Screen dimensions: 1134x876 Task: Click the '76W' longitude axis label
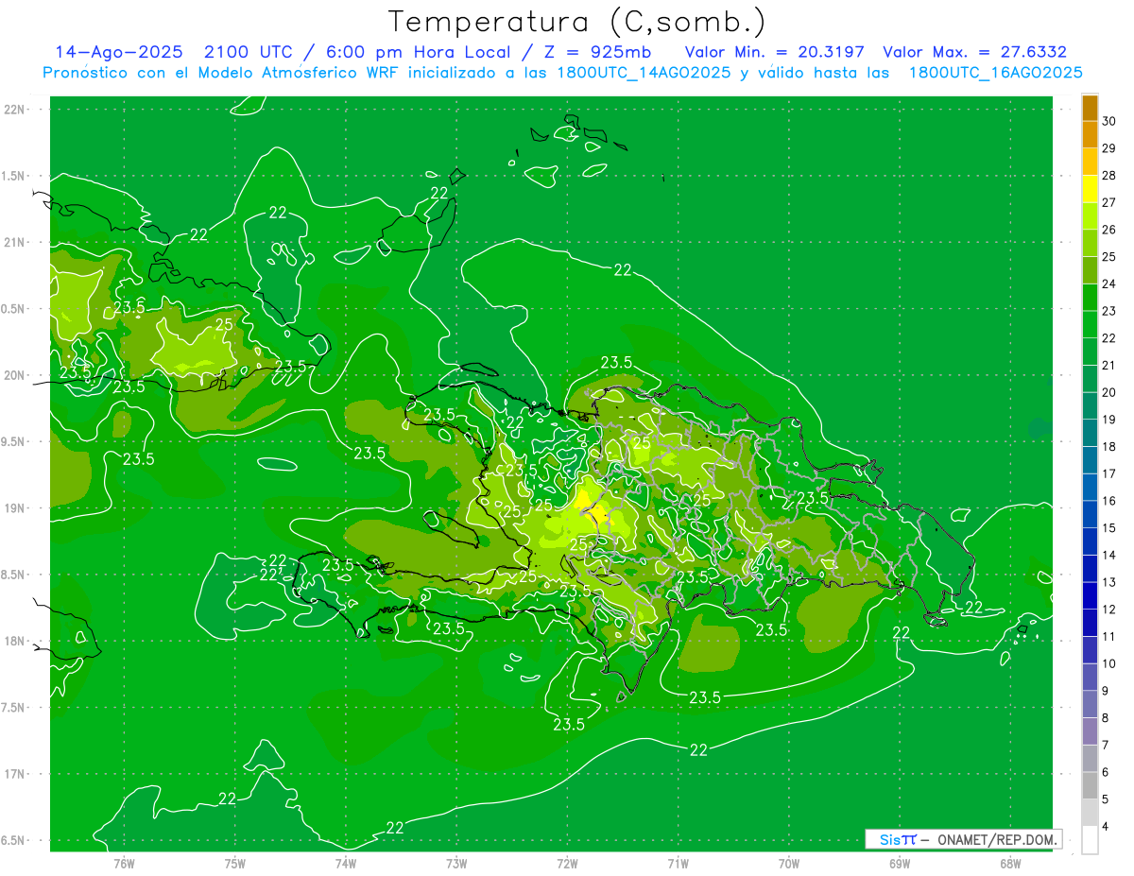pos(124,864)
